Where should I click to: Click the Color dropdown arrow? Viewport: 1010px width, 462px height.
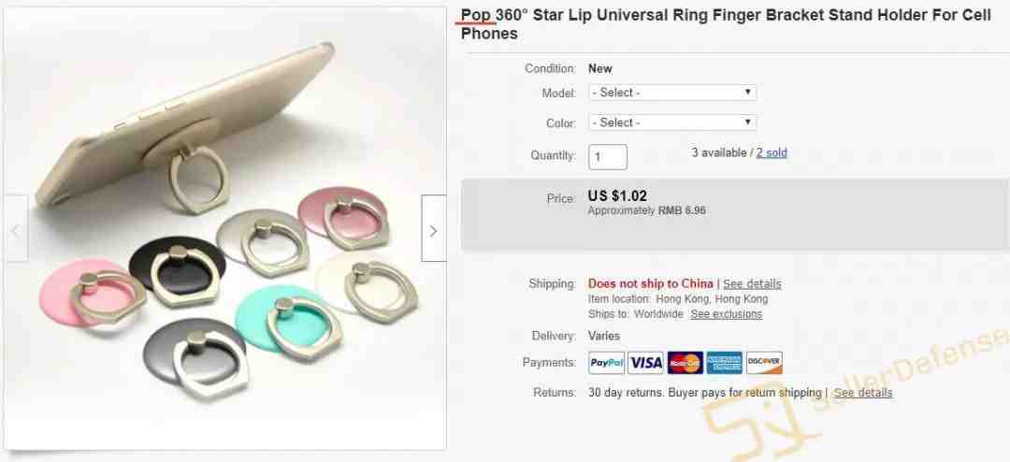[747, 122]
